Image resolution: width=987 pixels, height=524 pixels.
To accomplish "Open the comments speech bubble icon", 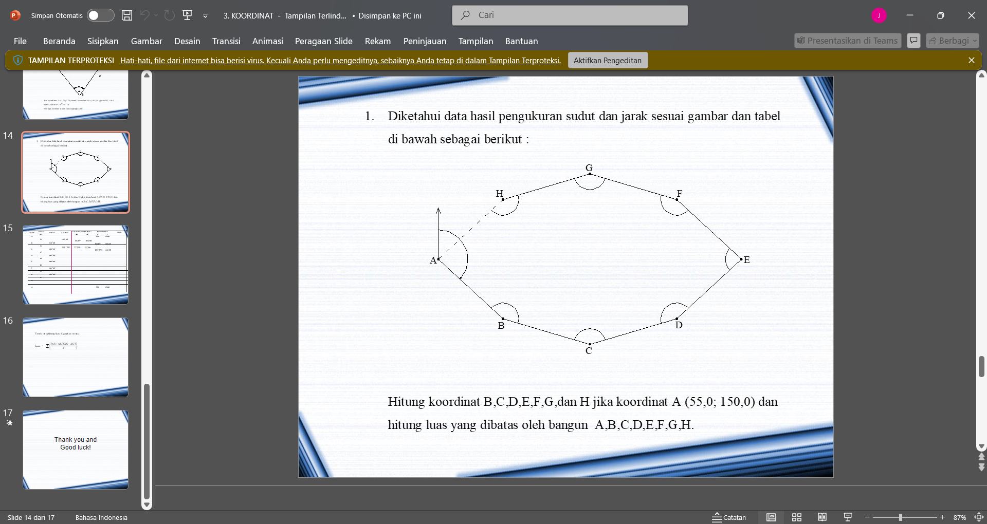I will [913, 41].
